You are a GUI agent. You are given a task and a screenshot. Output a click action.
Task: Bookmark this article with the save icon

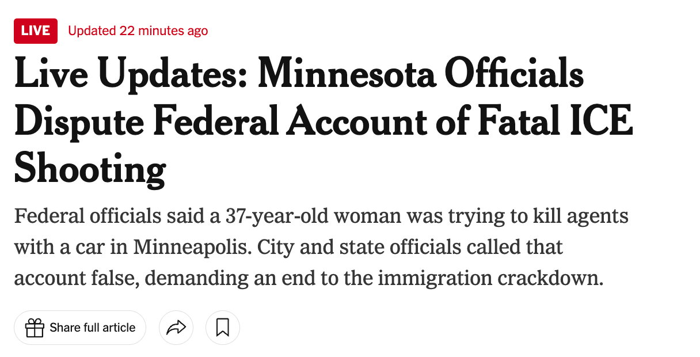222,328
